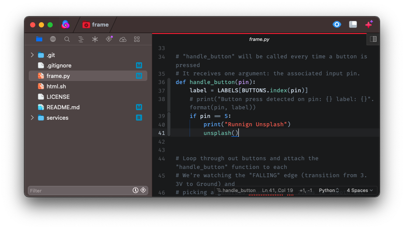The image size is (404, 229).
Task: Click the Ln 41, Col 19 position indicator
Action: tap(278, 190)
